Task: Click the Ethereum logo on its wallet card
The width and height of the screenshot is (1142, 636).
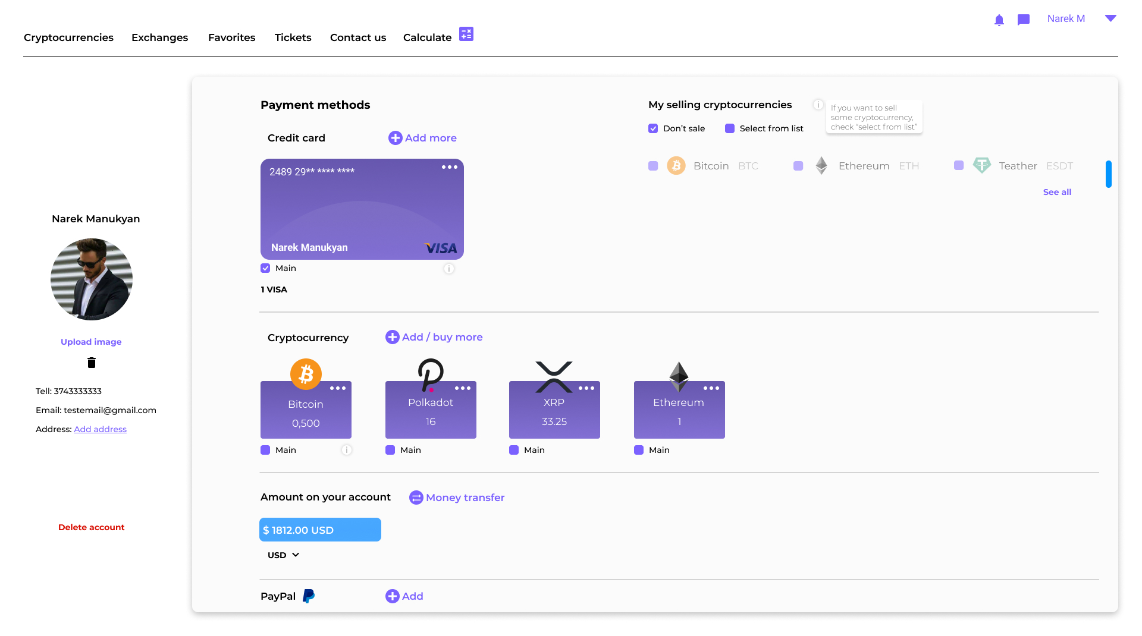Action: pos(679,377)
